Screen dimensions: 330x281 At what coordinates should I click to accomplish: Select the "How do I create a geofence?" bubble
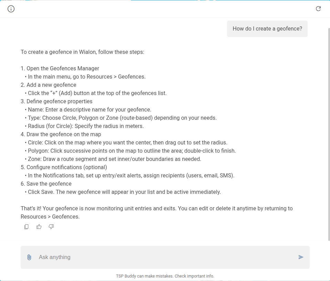pos(267,29)
